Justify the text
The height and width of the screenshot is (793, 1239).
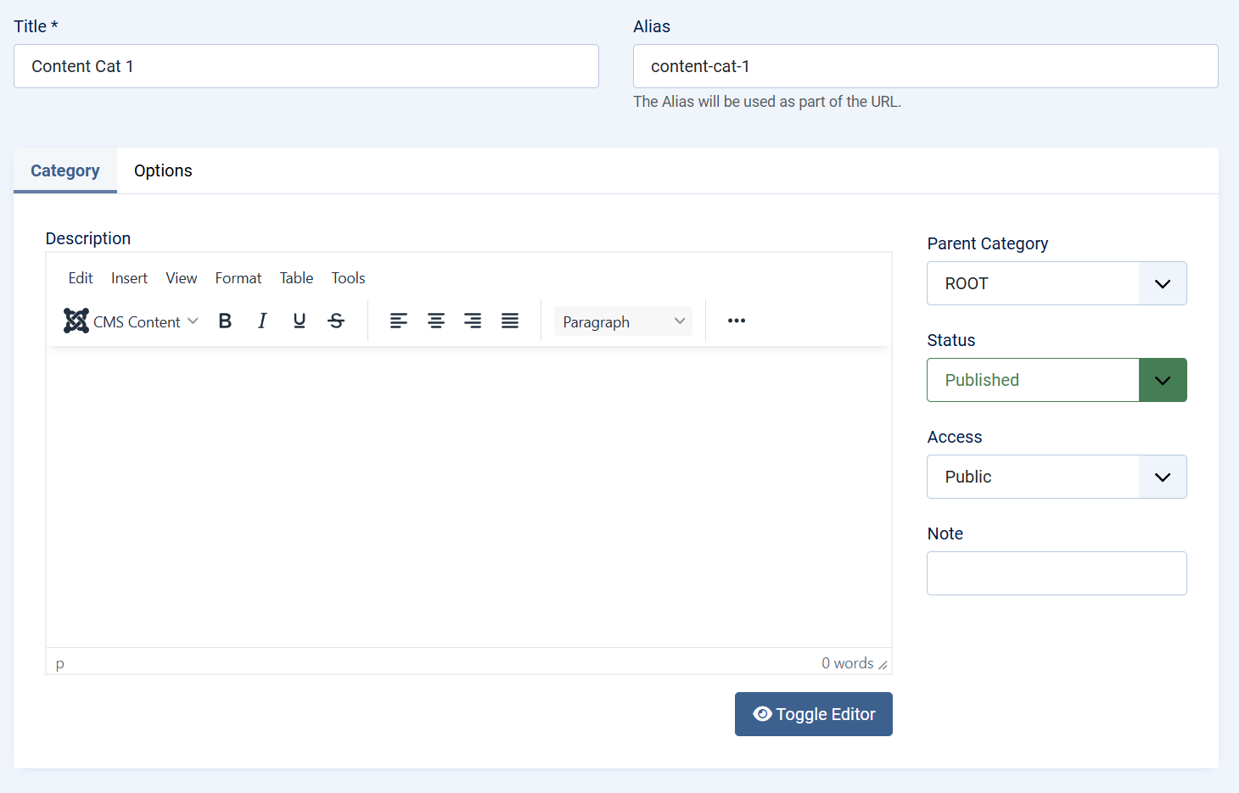coord(510,321)
